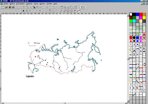Click the zoom in magnifier icon

[65, 7]
